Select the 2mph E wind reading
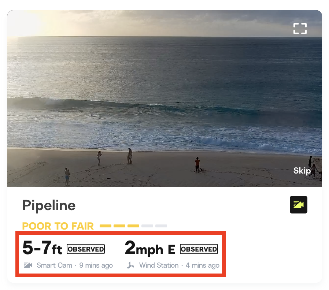The width and height of the screenshot is (329, 290). (150, 248)
